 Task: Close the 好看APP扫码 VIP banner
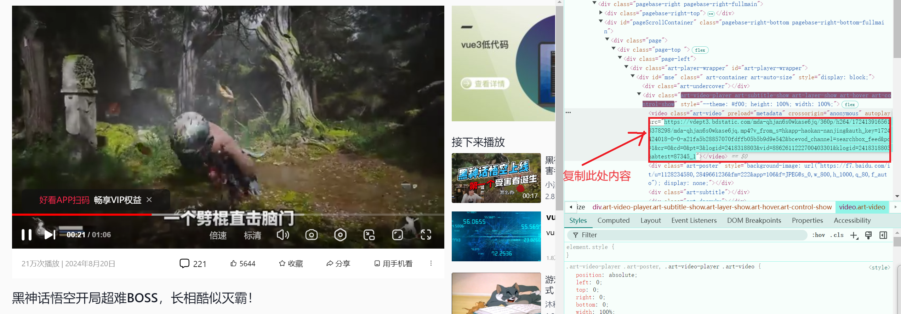pos(149,200)
